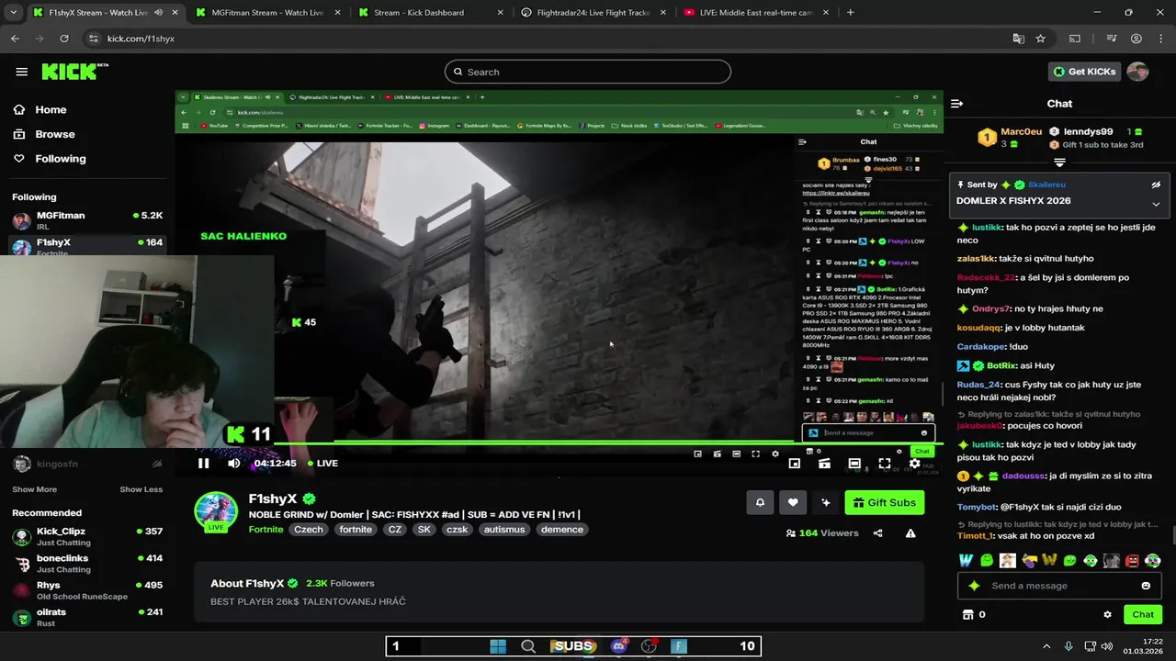Open Skailereu's profile from pinned message
1176x661 pixels.
click(x=1046, y=185)
